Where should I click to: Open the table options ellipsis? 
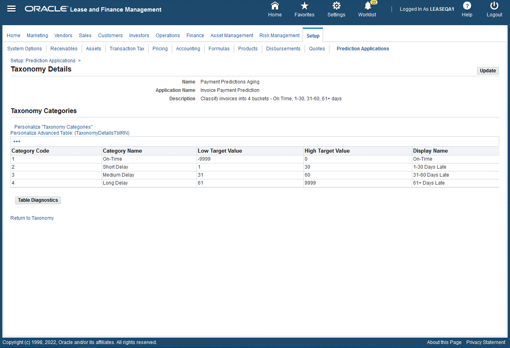click(17, 141)
